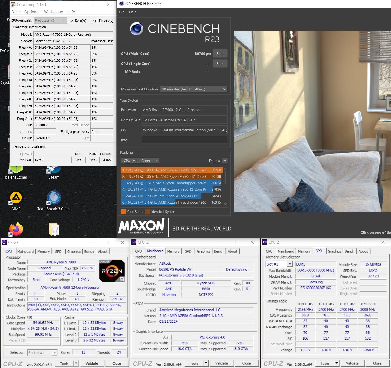Viewport: 391px width, 368px height.
Task: Click the Cinebench Processor field text
Action: tap(184, 110)
